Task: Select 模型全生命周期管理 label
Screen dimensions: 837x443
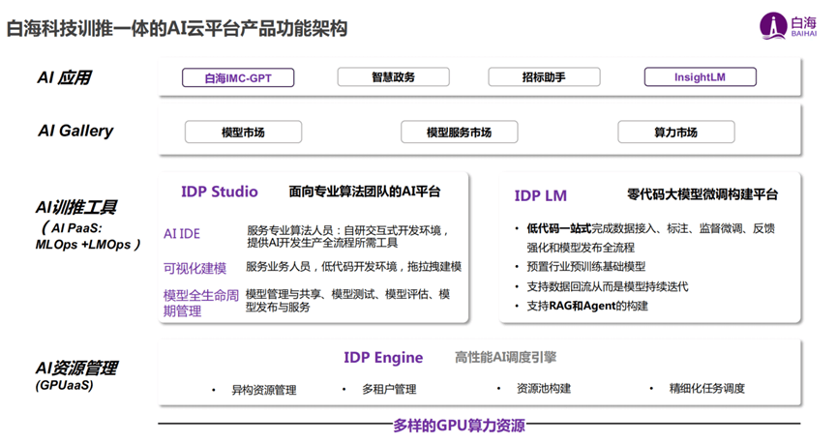Action: (x=201, y=303)
